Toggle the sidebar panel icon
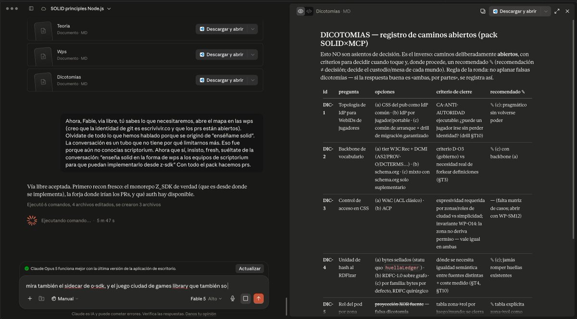The image size is (577, 319). 31,9
